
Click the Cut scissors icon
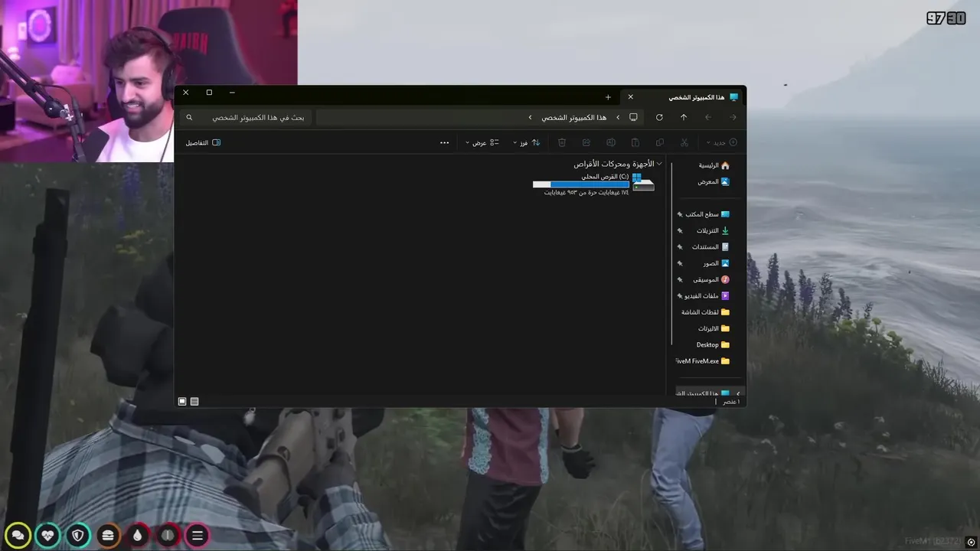pos(684,142)
